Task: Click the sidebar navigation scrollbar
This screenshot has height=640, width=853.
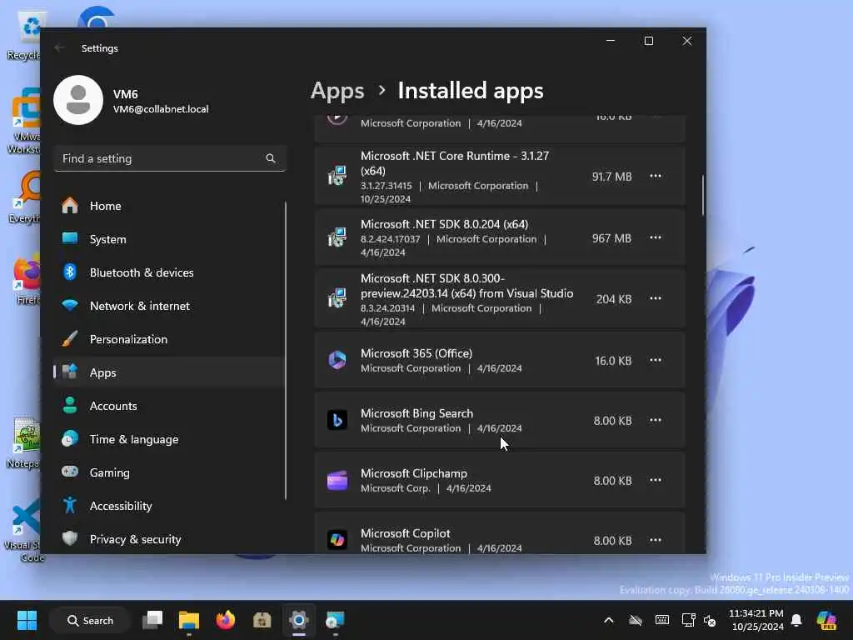Action: pyautogui.click(x=286, y=351)
